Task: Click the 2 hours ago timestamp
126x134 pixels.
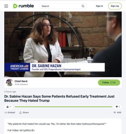Action: point(10,92)
